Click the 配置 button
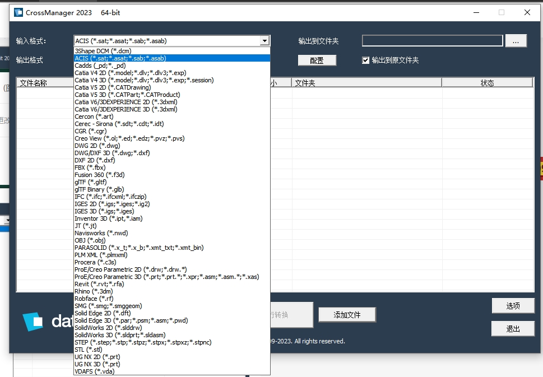 click(317, 60)
